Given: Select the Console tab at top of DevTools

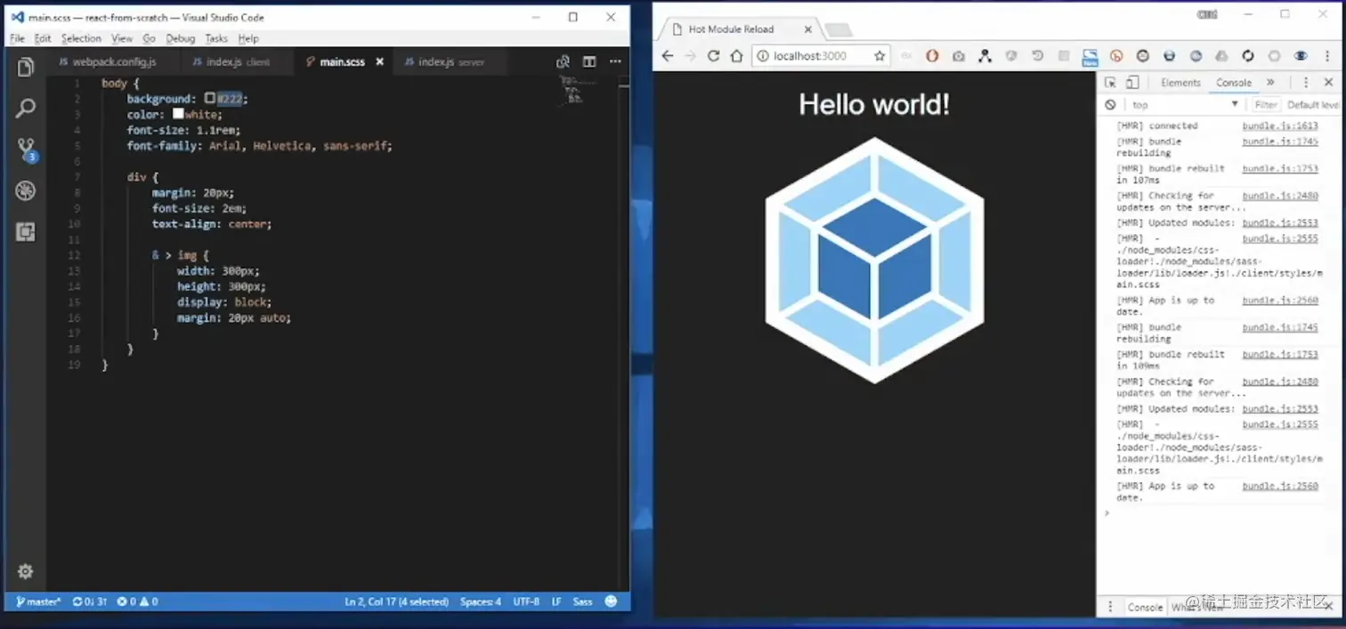Looking at the screenshot, I should click(1234, 83).
